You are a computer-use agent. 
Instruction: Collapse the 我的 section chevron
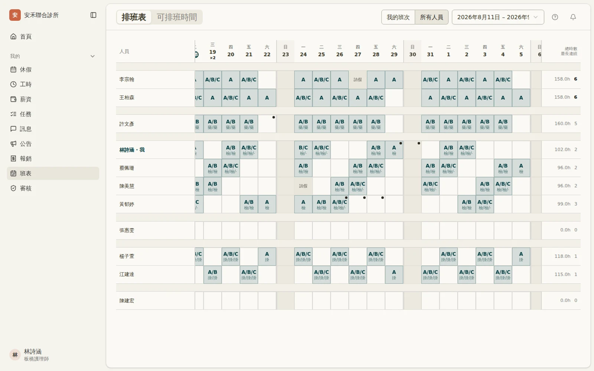pyautogui.click(x=93, y=56)
